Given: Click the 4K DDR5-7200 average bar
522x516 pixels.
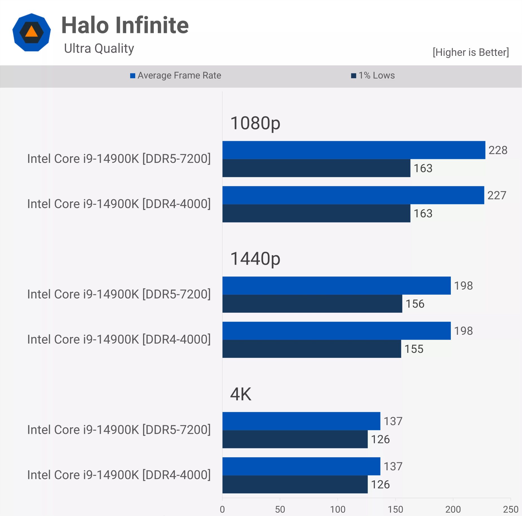Looking at the screenshot, I should coord(301,421).
